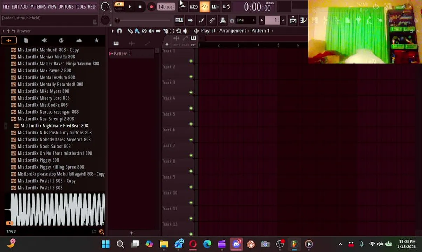
Task: Open the EDIT menu
Action: (15, 7)
